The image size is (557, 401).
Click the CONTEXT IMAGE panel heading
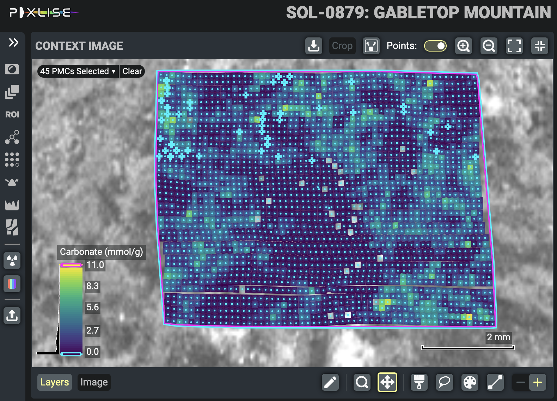point(79,46)
